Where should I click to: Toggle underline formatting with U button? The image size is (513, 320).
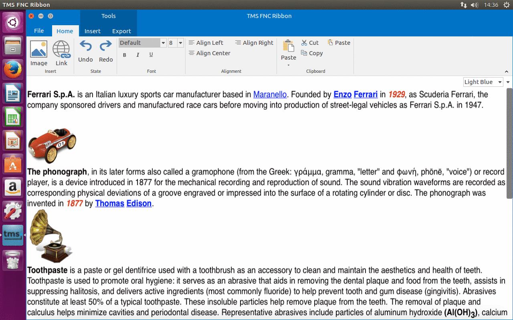coord(151,55)
